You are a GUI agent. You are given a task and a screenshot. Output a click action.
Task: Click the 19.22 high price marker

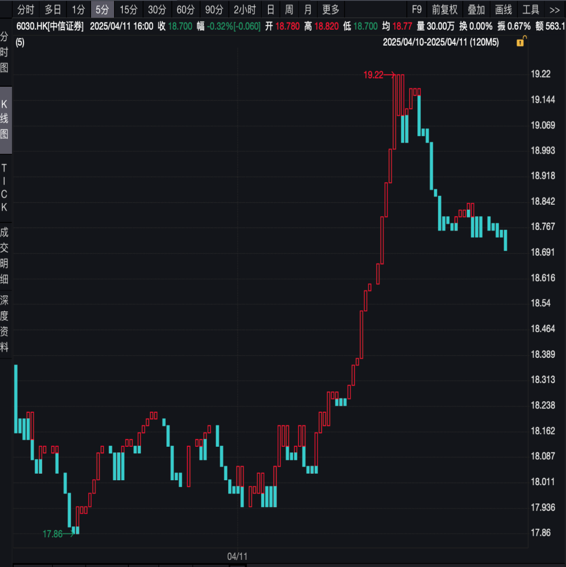coord(373,75)
